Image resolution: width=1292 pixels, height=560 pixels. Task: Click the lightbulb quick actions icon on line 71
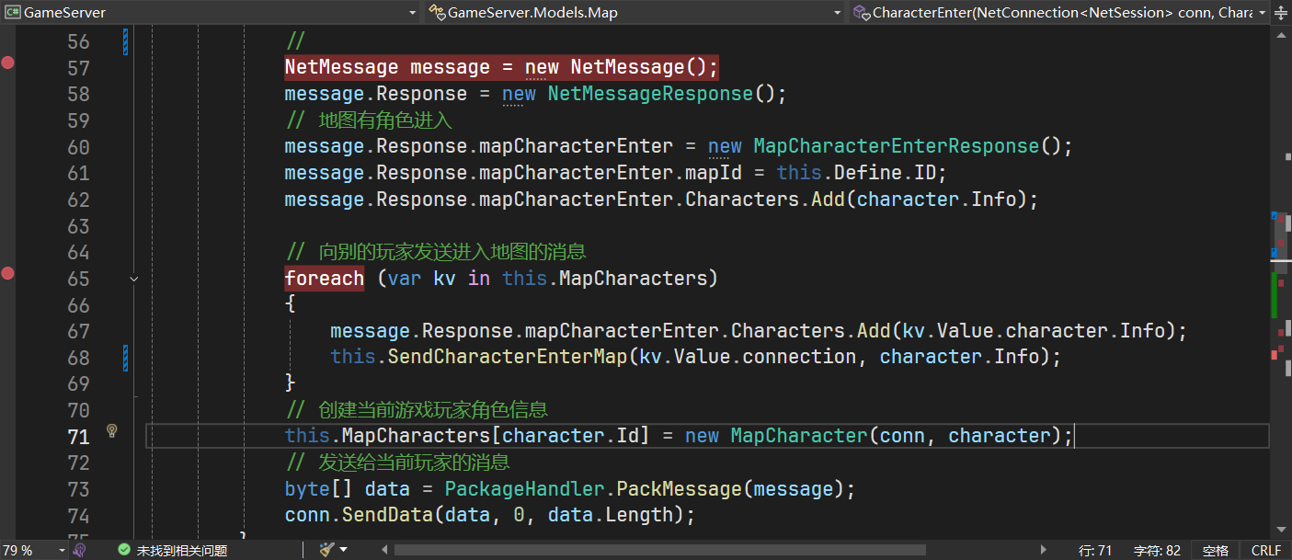pos(112,430)
